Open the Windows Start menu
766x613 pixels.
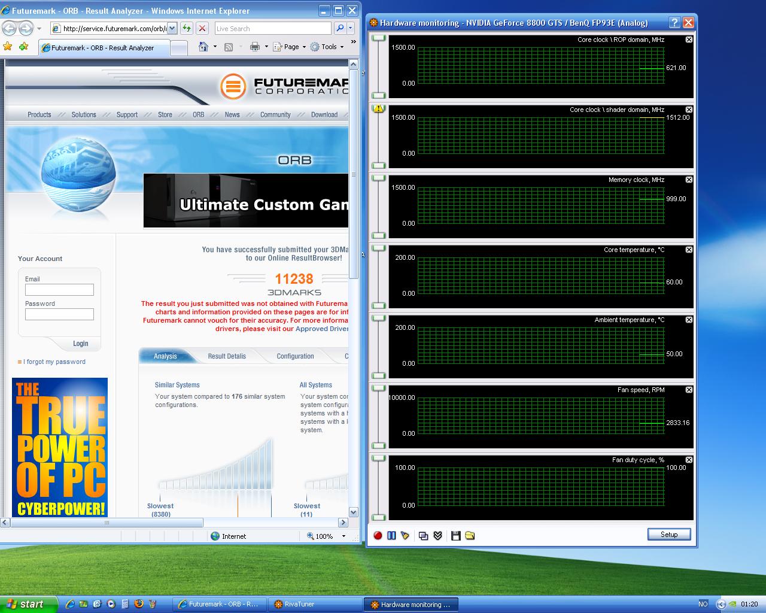[x=29, y=604]
